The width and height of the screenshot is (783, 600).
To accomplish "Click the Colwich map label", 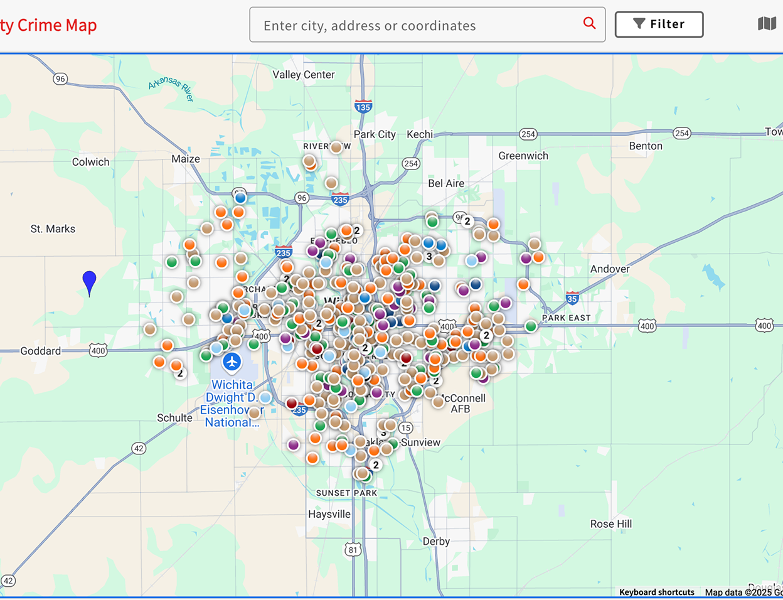I will coord(90,162).
